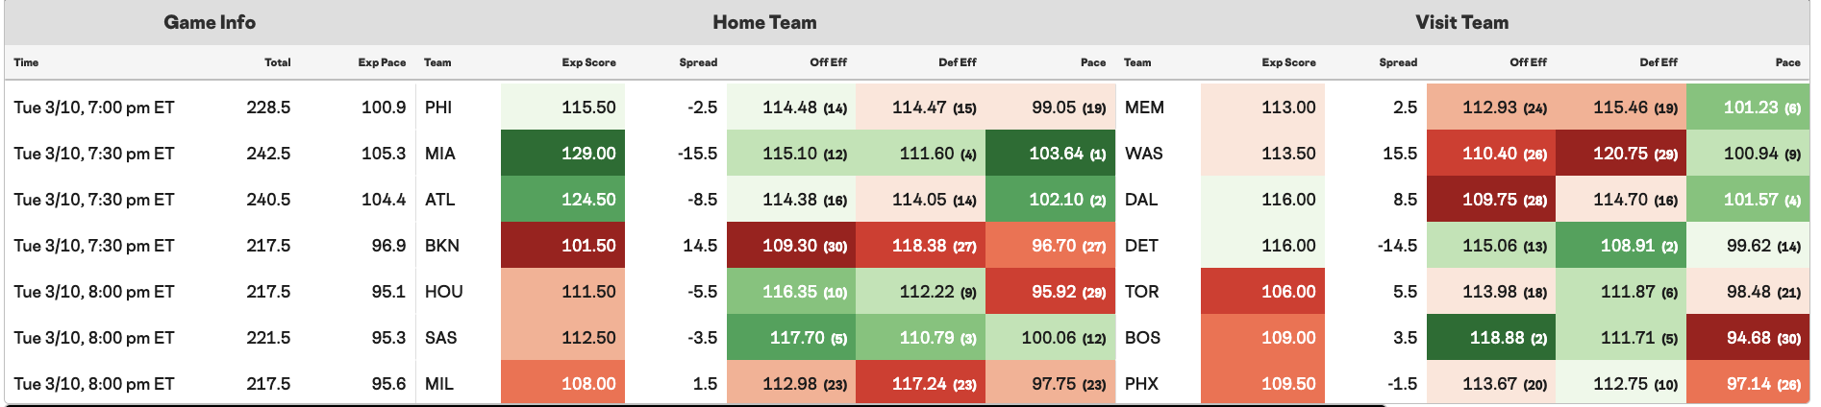Sort by the Total column header
This screenshot has width=1821, height=407.
[277, 62]
